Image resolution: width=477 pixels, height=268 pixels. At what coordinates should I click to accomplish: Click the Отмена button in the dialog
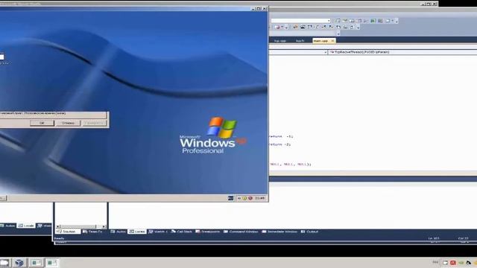(x=68, y=123)
